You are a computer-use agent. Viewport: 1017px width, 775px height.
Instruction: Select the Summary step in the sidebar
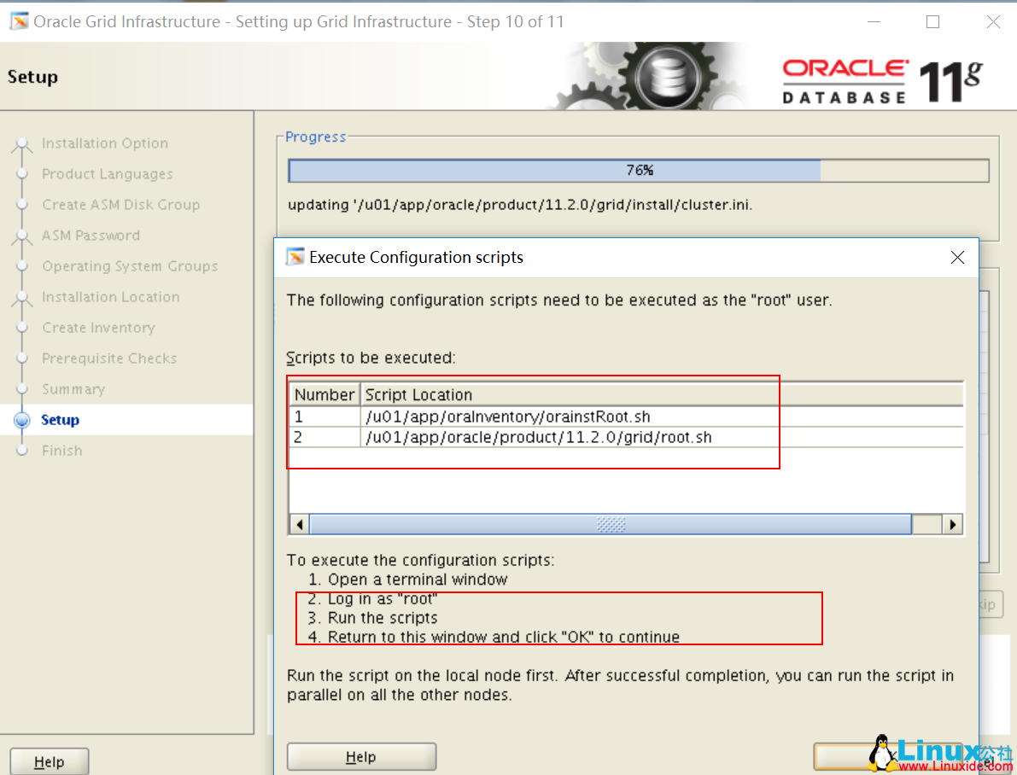[73, 388]
